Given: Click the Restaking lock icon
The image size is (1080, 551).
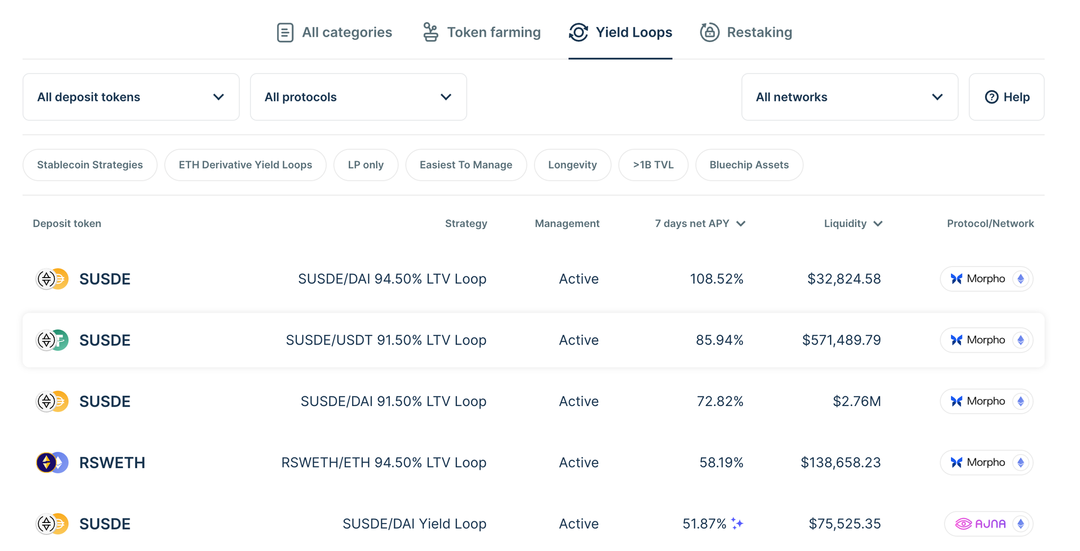Looking at the screenshot, I should coord(710,32).
